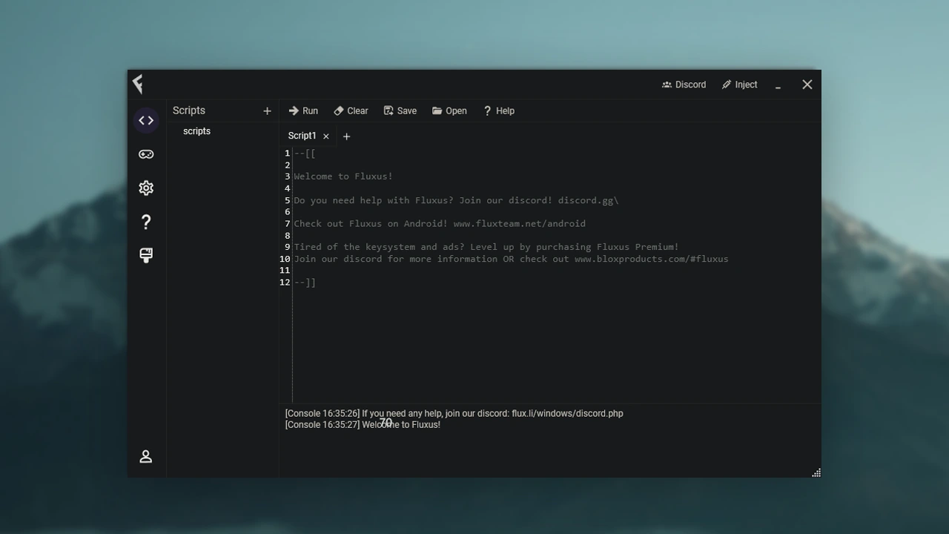This screenshot has height=534, width=949.
Task: Click the opening --[[ comment line
Action: (305, 154)
